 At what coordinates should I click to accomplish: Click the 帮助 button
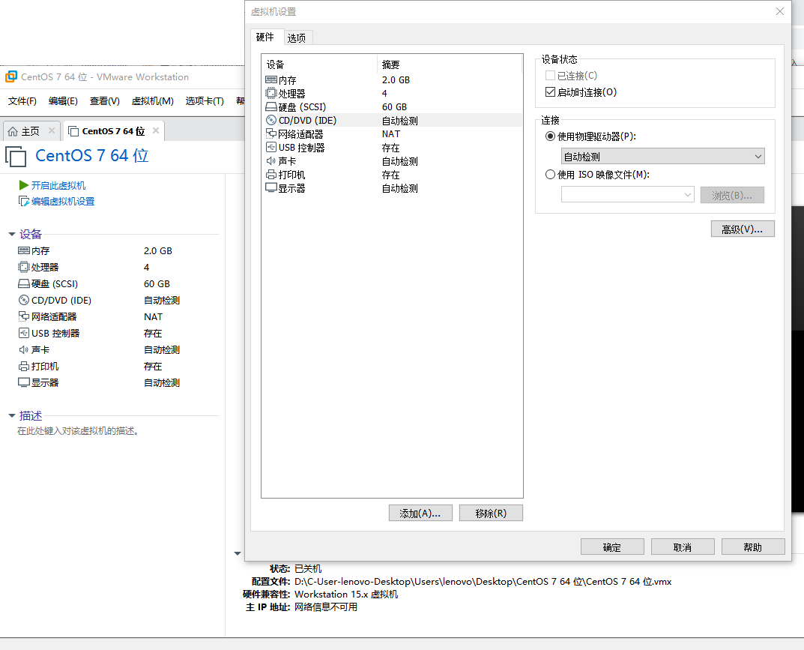(753, 547)
